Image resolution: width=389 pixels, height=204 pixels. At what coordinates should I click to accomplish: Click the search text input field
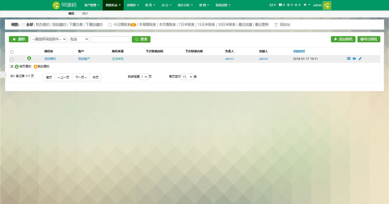pyautogui.click(x=111, y=39)
